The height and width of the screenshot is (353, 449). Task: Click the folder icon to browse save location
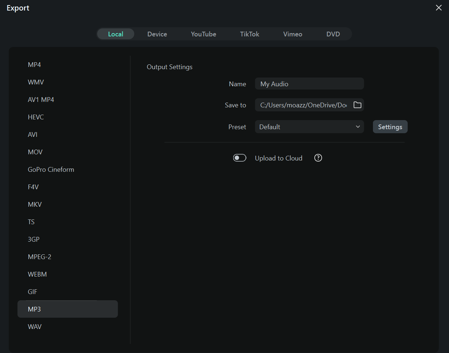pos(357,105)
